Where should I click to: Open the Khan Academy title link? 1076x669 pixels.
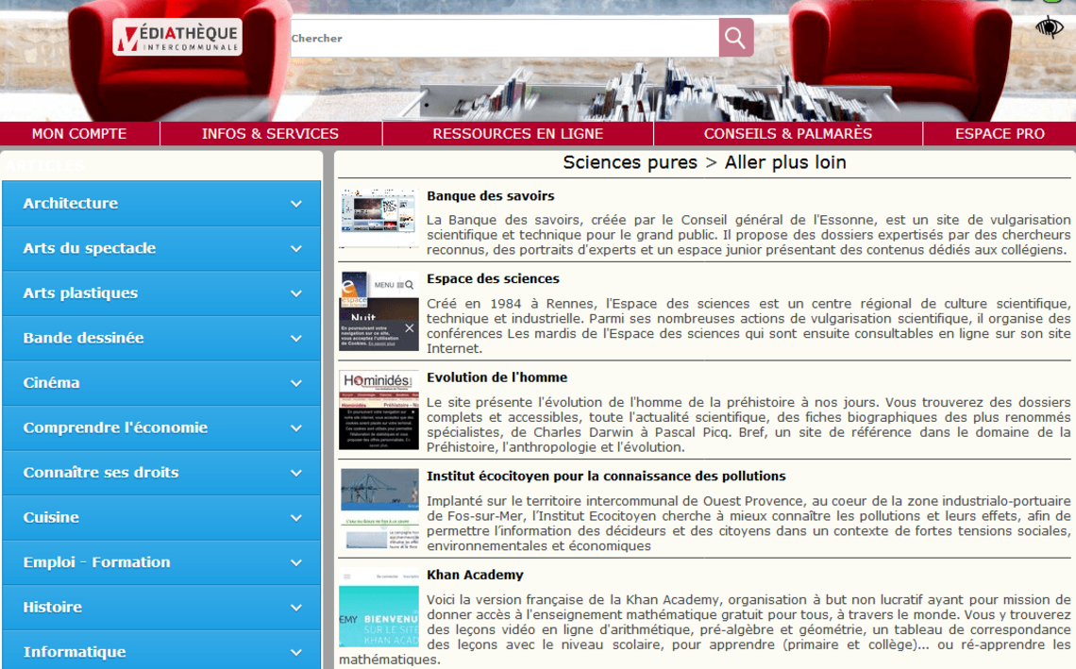[x=475, y=575]
